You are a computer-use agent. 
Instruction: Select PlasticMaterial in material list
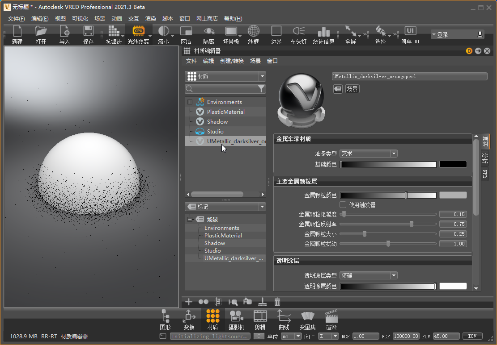225,112
